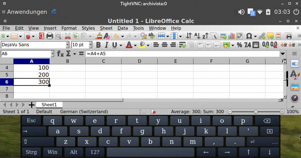Export directly as PDF
This screenshot has height=158, width=301.
41,36
